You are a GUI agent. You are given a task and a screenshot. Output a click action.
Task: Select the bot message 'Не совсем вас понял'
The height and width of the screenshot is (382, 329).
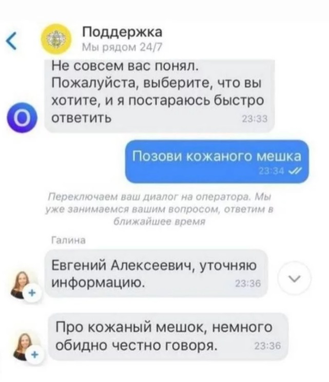coord(160,96)
